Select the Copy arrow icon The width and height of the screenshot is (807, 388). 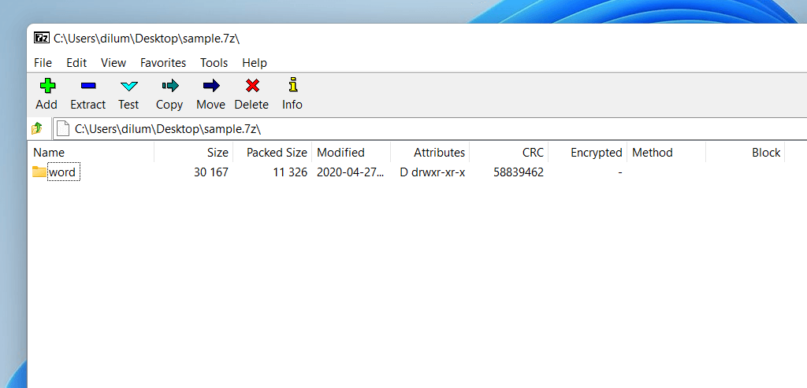(x=170, y=85)
